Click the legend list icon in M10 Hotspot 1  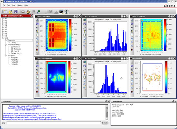pos(132,77)
